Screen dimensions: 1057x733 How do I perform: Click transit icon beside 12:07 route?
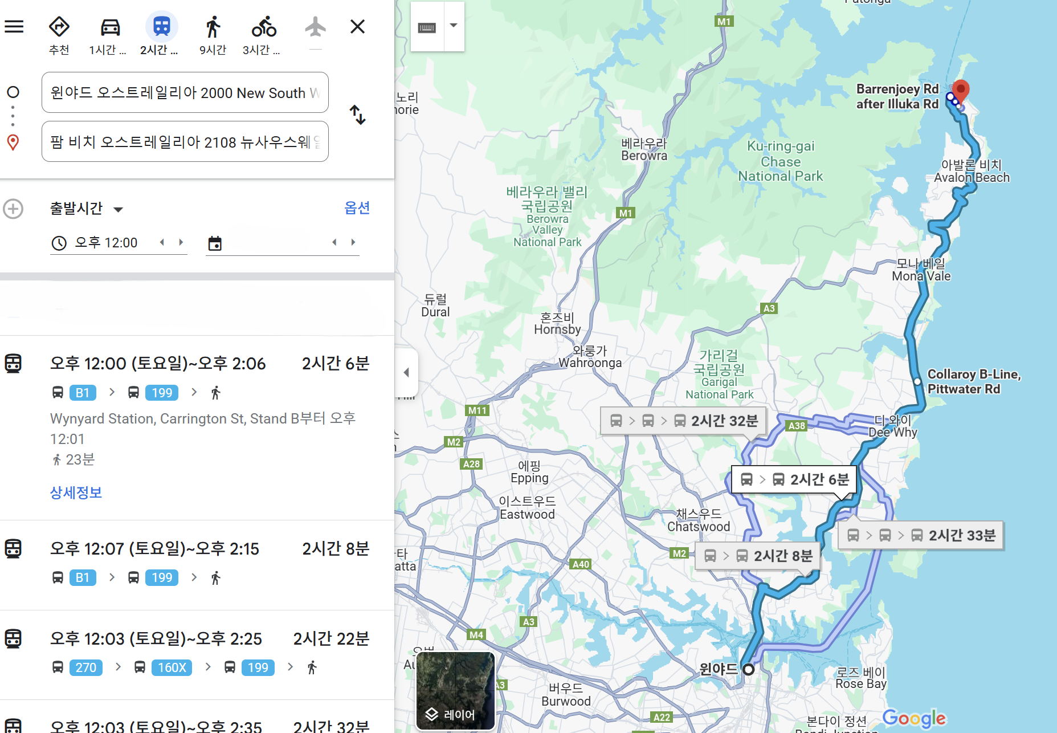pos(13,548)
